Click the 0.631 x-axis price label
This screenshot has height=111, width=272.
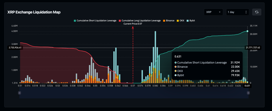coord(247,86)
